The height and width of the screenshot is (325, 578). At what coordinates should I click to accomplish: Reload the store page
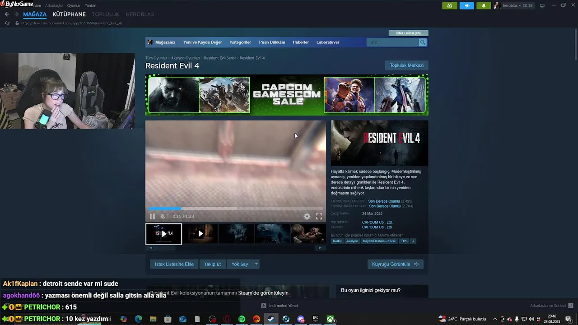tap(7, 23)
